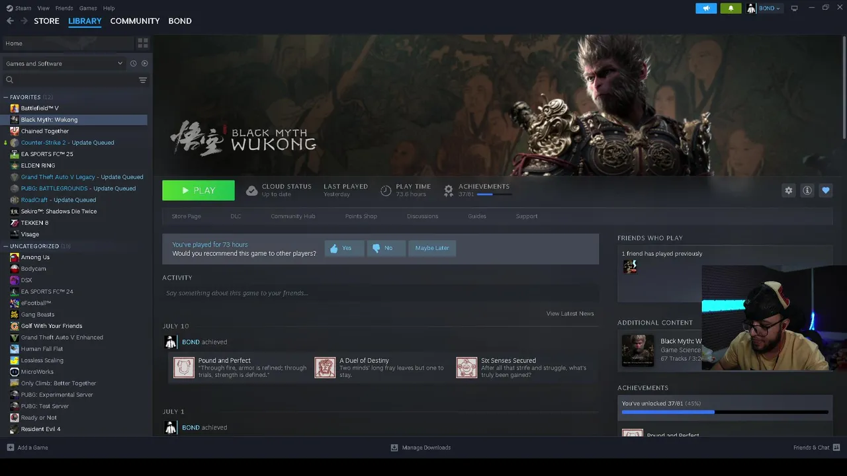847x476 pixels.
Task: Click No thumbs-down recommend button
Action: click(x=386, y=248)
